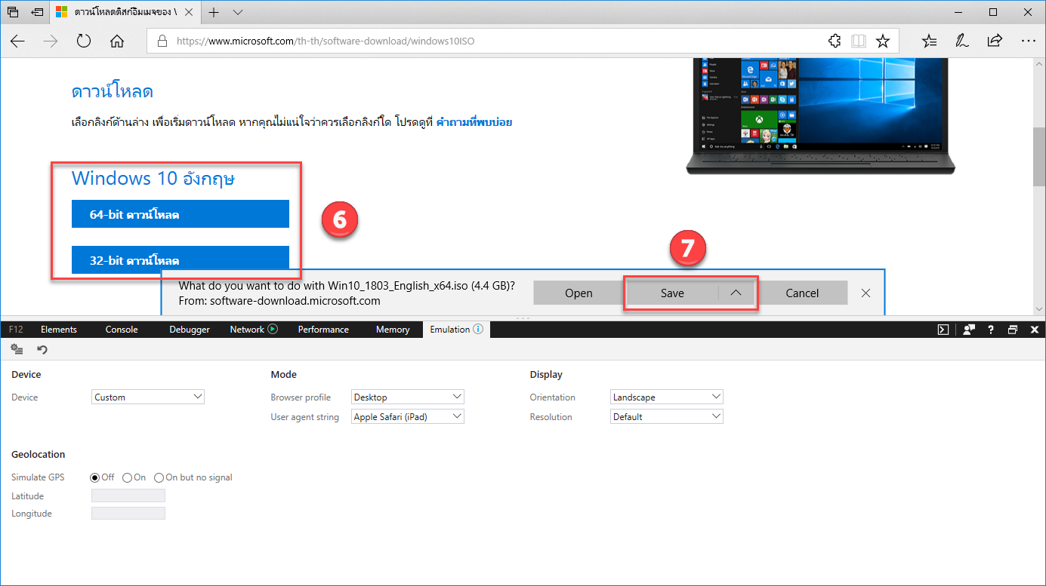The width and height of the screenshot is (1046, 586).
Task: Click the F12 label
Action: tap(16, 330)
